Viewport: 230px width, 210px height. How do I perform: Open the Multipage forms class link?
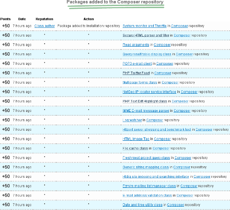tap(140, 83)
